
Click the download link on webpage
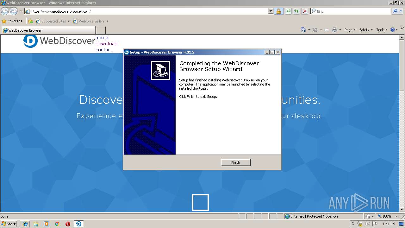pyautogui.click(x=106, y=44)
